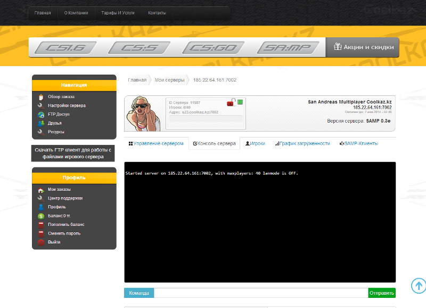Click the console command input field
426x308 pixels.
(261, 293)
